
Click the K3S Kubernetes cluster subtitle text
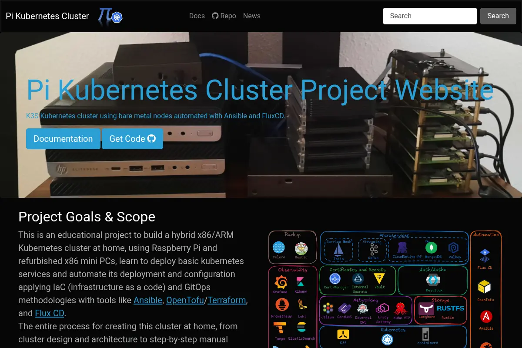[x=155, y=116]
